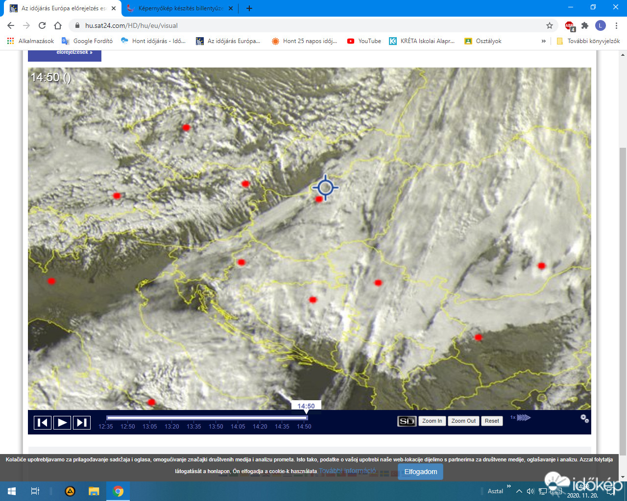The width and height of the screenshot is (627, 501).
Task: Click the Zoom In button
Action: coord(432,421)
